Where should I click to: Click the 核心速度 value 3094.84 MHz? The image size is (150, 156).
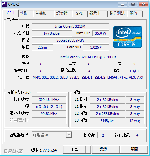pyautogui.click(x=49, y=100)
